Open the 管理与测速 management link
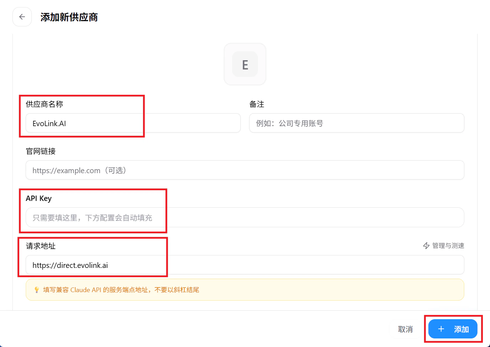The width and height of the screenshot is (490, 347). (447, 245)
